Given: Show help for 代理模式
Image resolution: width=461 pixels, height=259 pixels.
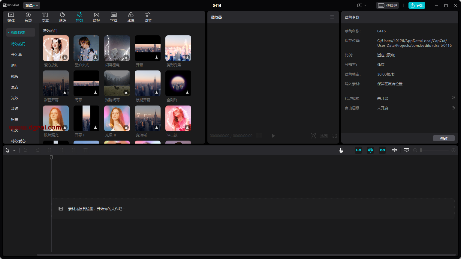Looking at the screenshot, I should pos(453,97).
